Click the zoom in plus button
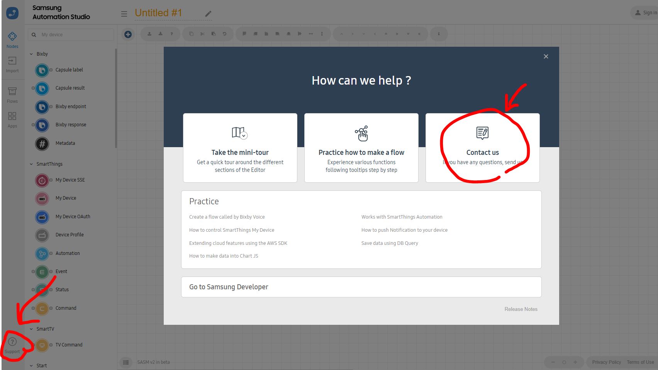 (575, 362)
